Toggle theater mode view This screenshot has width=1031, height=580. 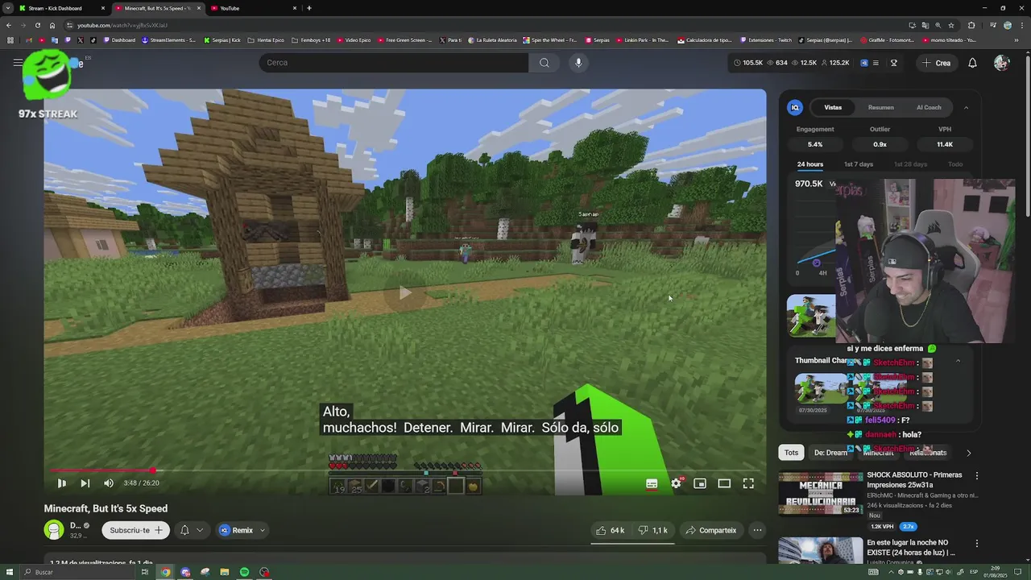tap(724, 483)
